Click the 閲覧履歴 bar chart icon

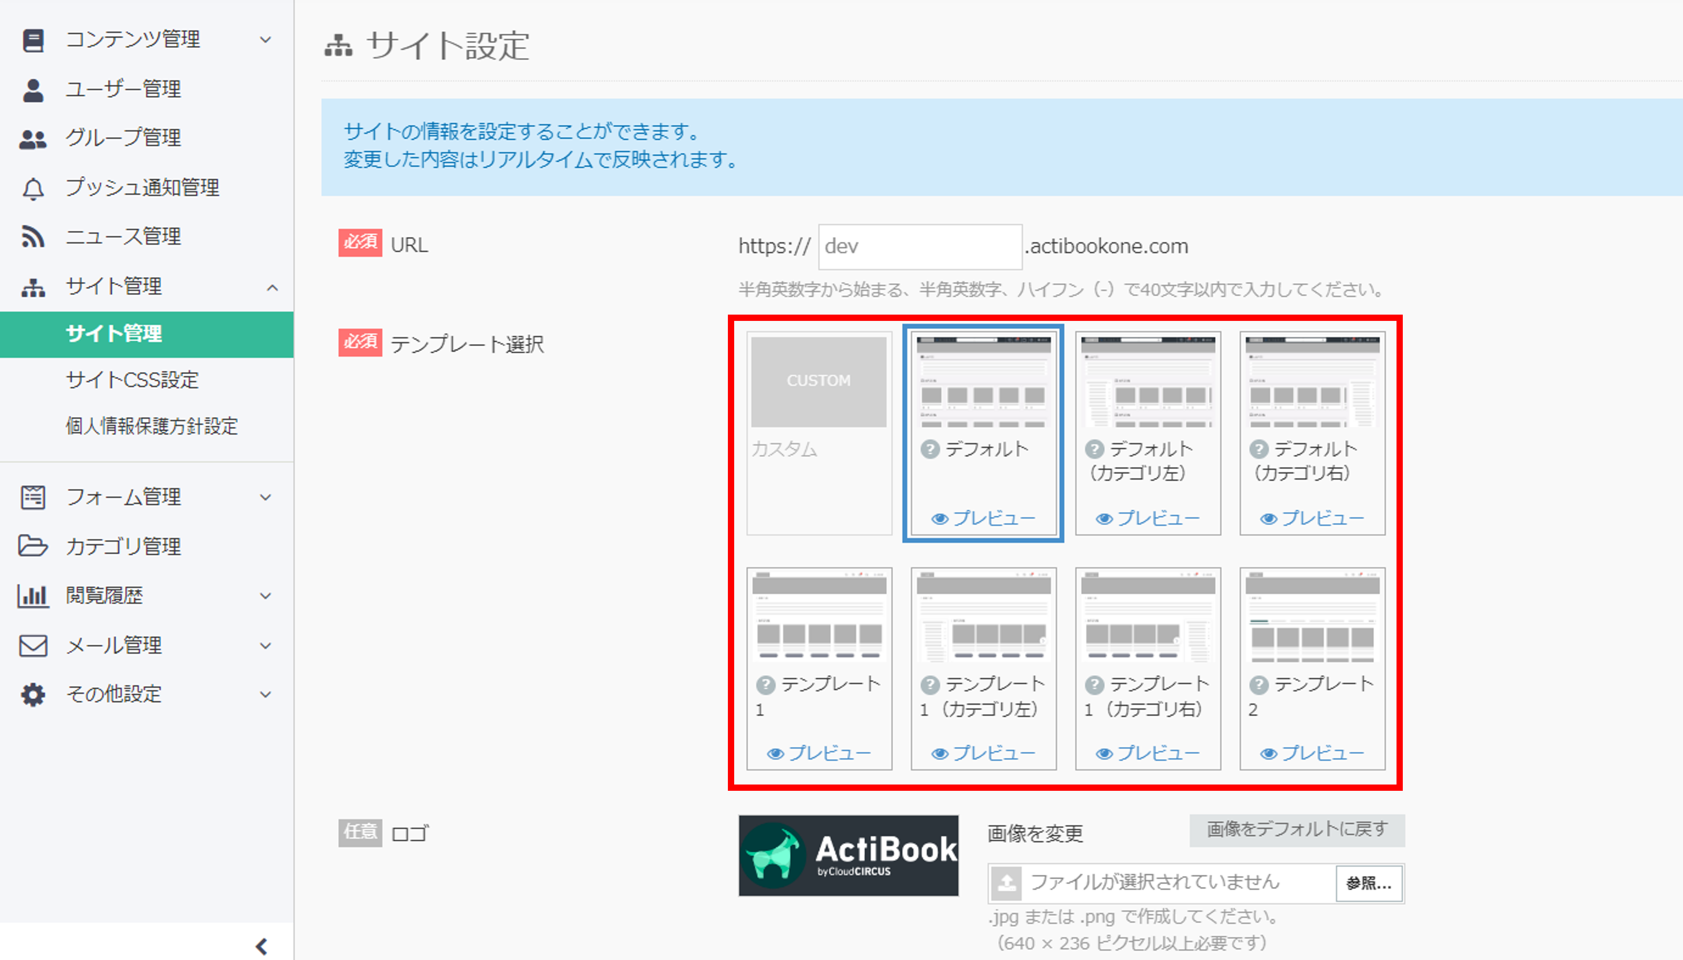click(33, 596)
